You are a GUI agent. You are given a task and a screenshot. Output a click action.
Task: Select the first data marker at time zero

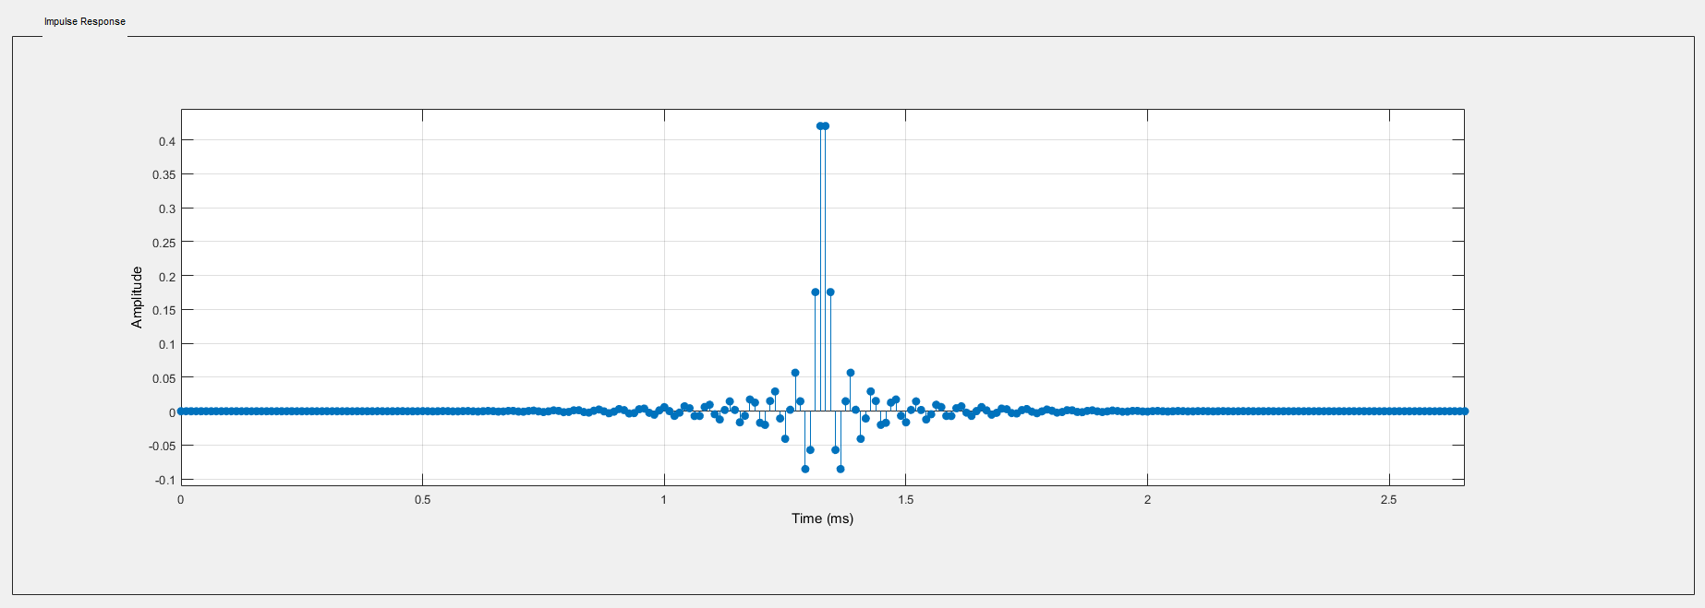click(181, 411)
